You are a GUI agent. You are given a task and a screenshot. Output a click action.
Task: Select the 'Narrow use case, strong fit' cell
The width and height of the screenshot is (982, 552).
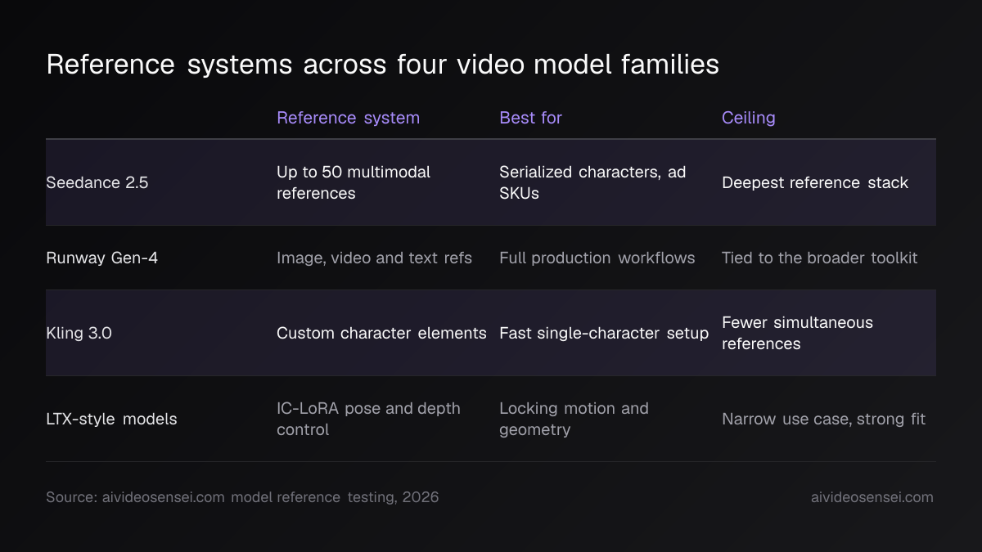tap(823, 419)
